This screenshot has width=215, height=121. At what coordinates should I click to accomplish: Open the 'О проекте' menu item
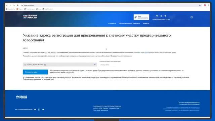tap(112, 24)
